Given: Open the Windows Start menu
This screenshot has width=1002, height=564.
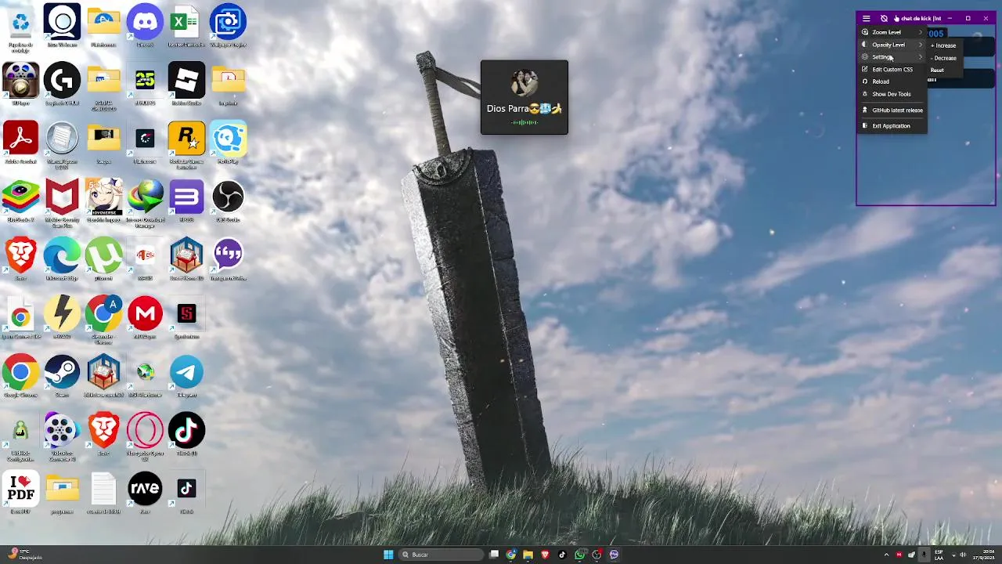Looking at the screenshot, I should (x=388, y=555).
